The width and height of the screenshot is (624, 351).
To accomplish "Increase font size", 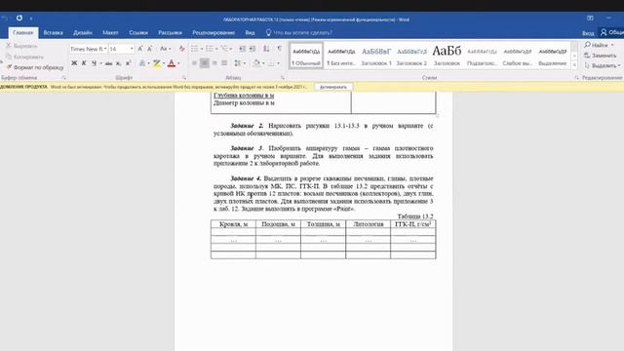I will (140, 49).
